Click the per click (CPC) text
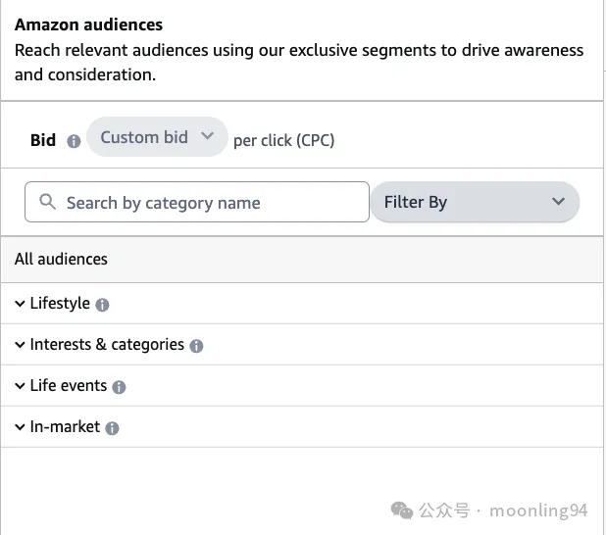Image resolution: width=606 pixels, height=535 pixels. coord(283,140)
